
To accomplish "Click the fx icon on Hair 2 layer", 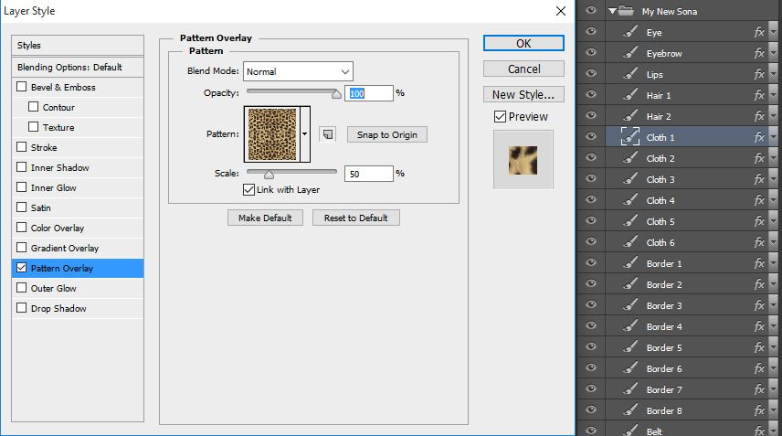I will click(759, 116).
